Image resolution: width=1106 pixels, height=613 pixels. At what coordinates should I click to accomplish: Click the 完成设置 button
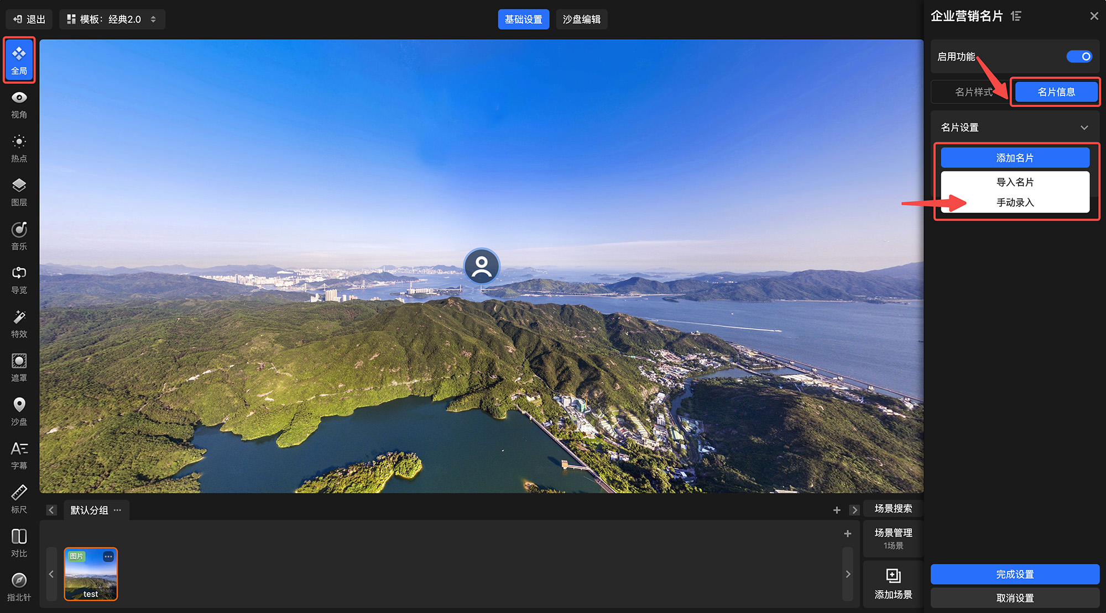click(1015, 574)
